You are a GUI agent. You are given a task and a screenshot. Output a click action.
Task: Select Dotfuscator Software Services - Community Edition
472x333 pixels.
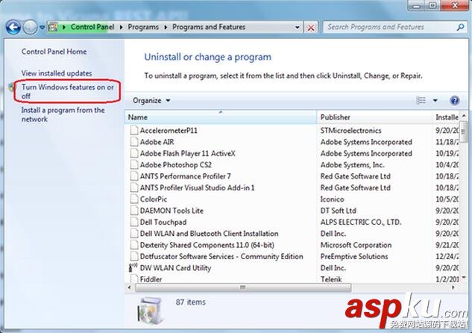[x=221, y=256]
